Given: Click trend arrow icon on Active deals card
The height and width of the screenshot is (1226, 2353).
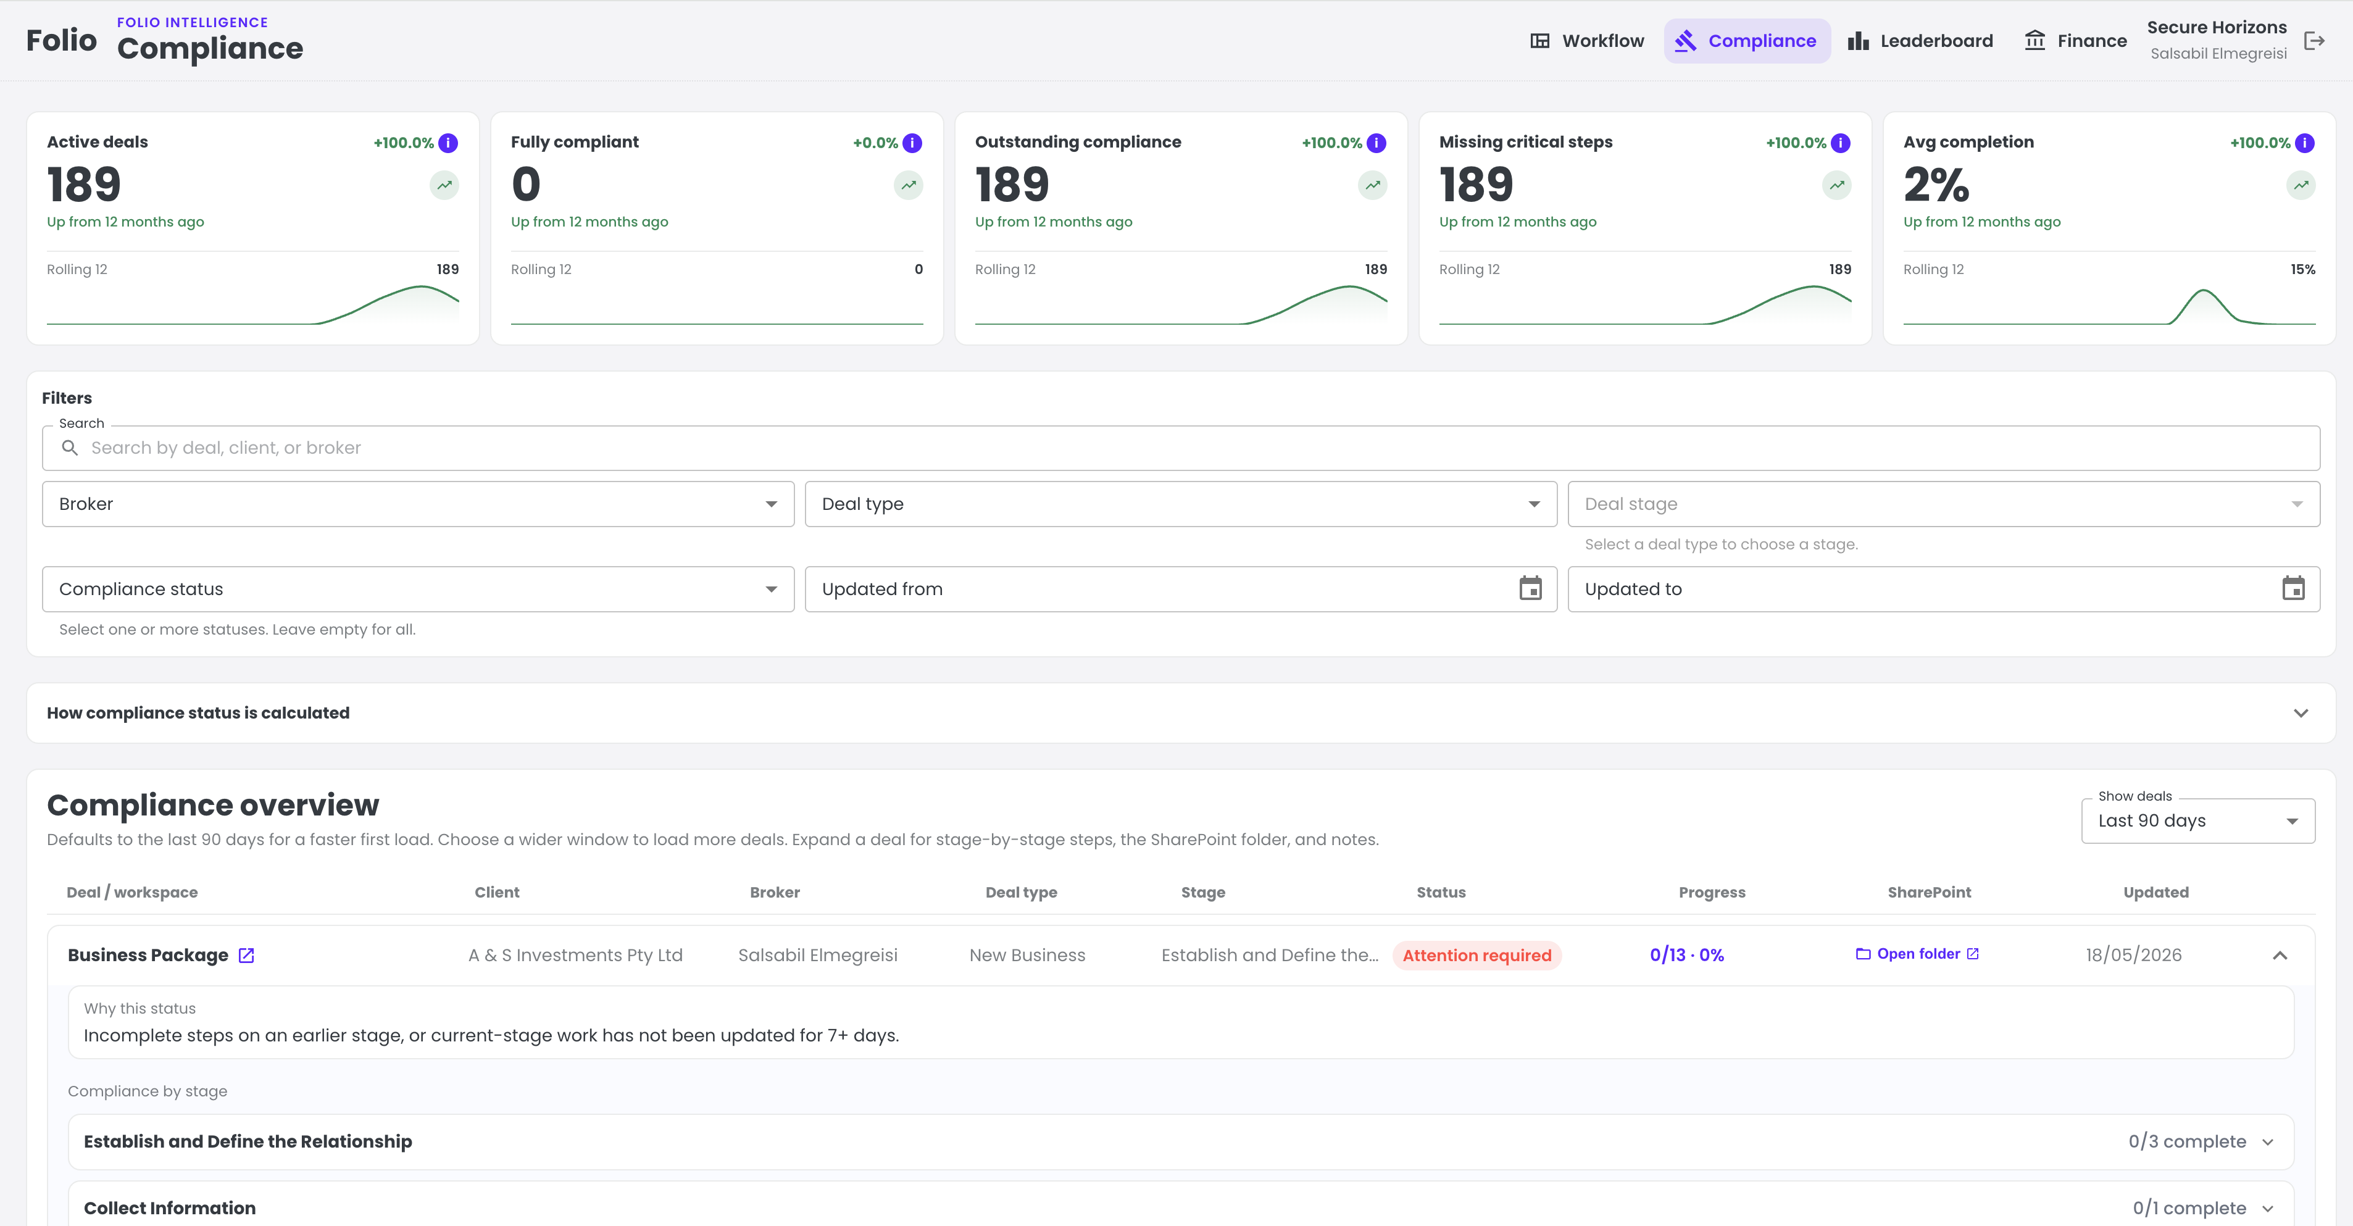Looking at the screenshot, I should 444,185.
